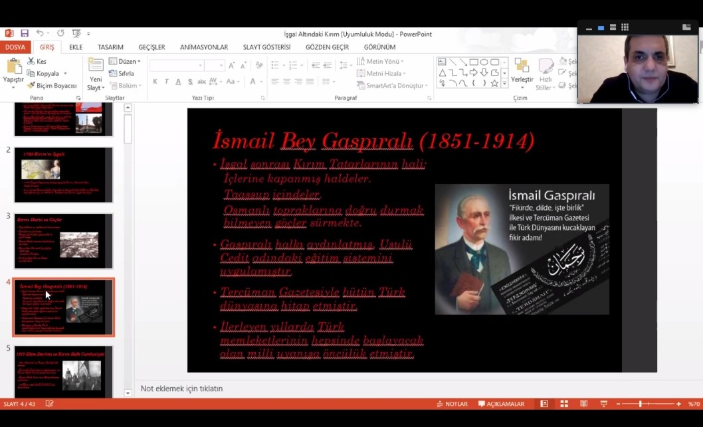The width and height of the screenshot is (703, 427).
Task: Click the Yapıştır paste icon
Action: coord(13,66)
